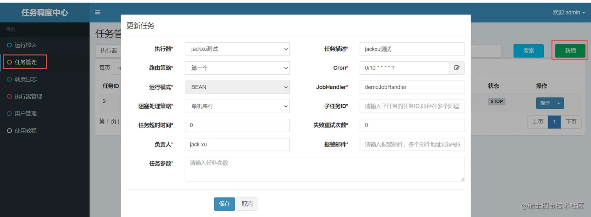The height and width of the screenshot is (217, 591).
Task: Click the green 新增 button
Action: pyautogui.click(x=570, y=51)
